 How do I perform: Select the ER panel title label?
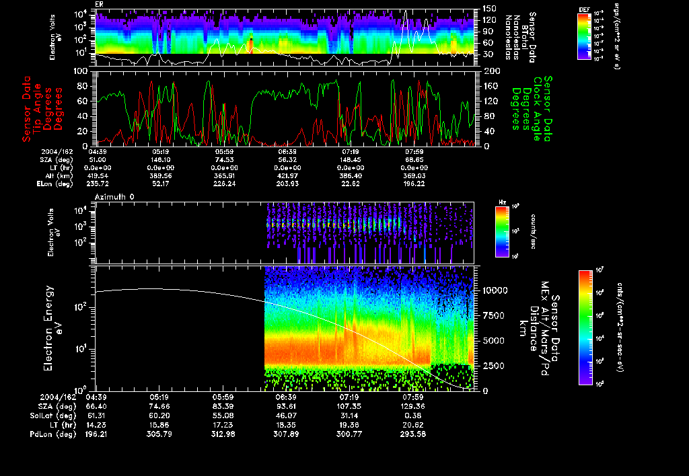100,4
